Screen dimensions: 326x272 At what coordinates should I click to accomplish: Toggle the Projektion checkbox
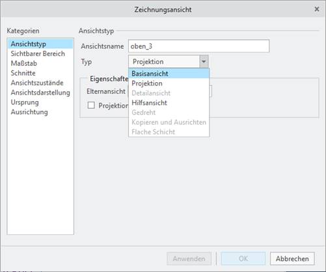91,106
